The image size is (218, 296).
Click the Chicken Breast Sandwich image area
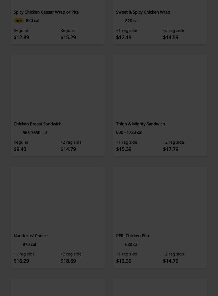[x=58, y=87]
